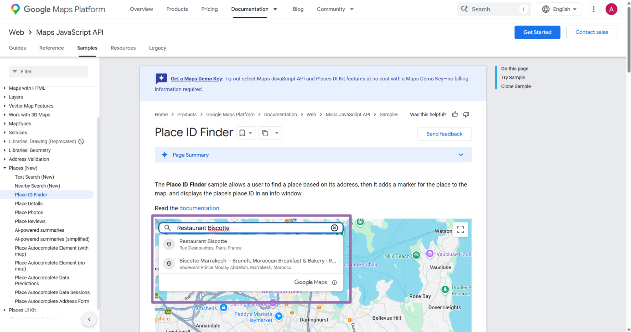Expand the Work with 3D Maps section
631x332 pixels.
pyautogui.click(x=5, y=115)
